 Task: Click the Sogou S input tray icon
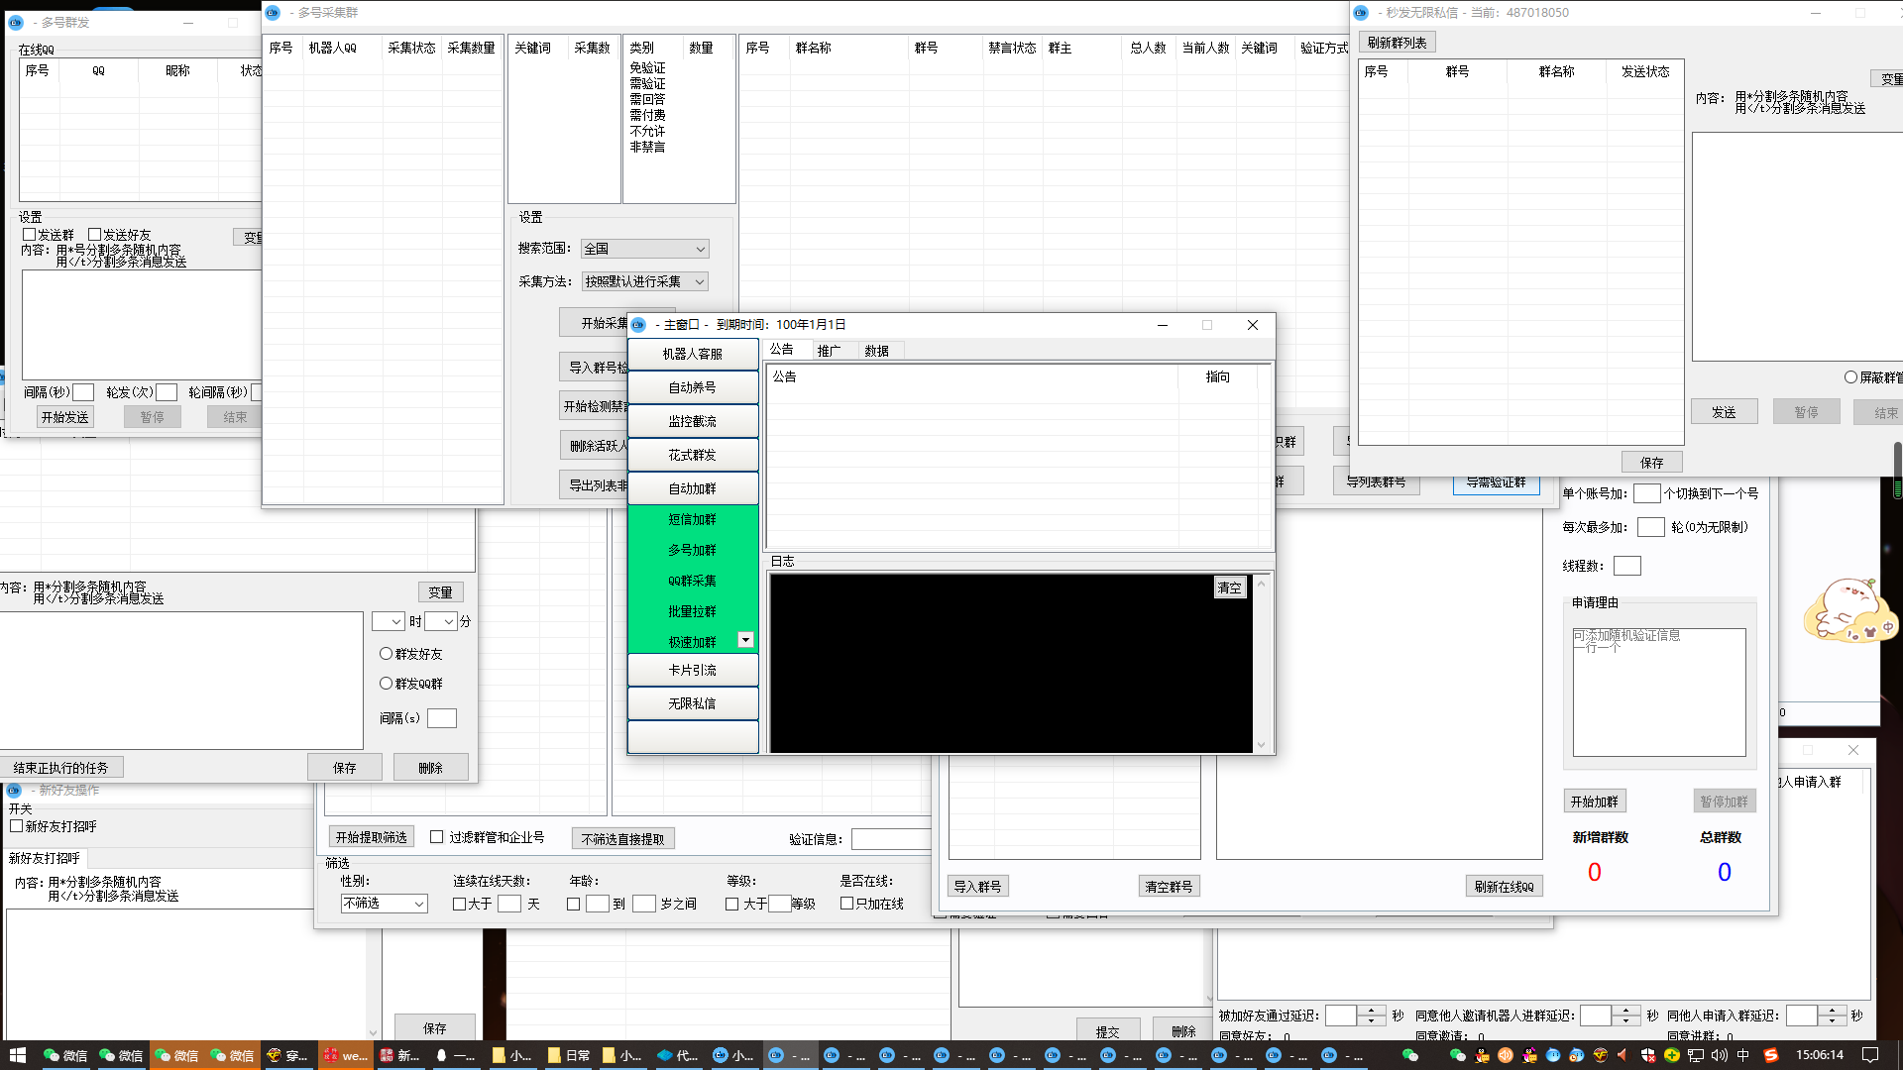pyautogui.click(x=1771, y=1055)
